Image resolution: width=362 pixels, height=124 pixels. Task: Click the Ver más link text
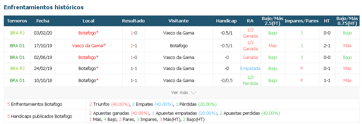coord(179,92)
